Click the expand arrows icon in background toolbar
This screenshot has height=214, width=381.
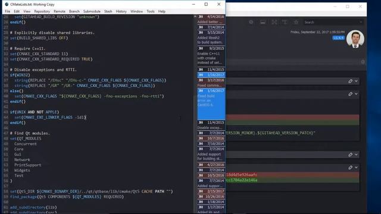coord(274,22)
